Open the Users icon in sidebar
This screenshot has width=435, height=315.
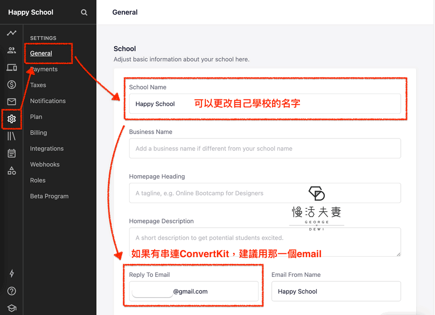pyautogui.click(x=12, y=50)
